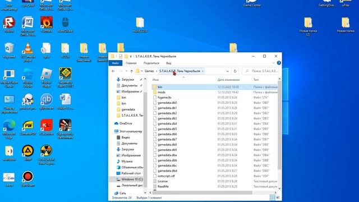359x202 pixels.
Task: Refresh the current folder view
Action: tap(235, 71)
